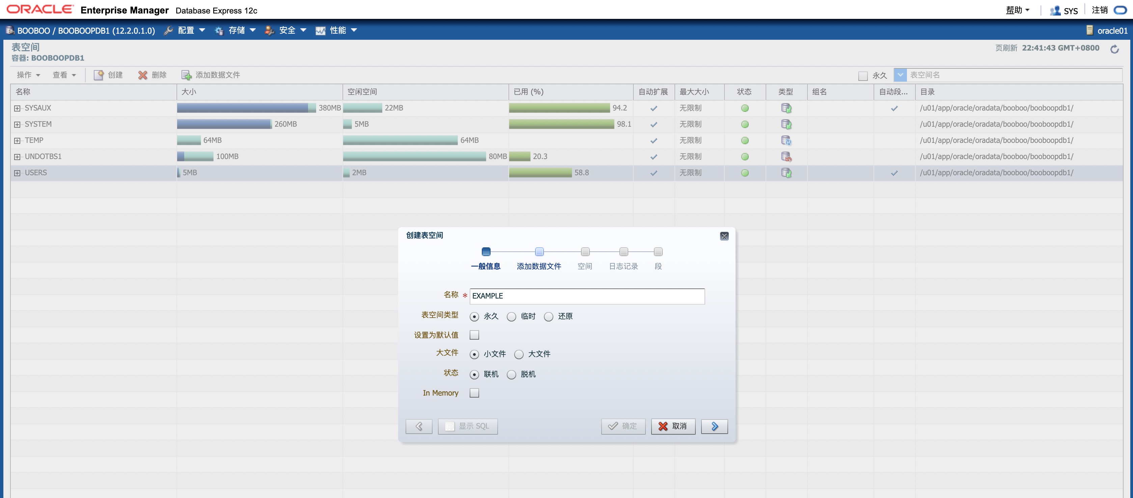The height and width of the screenshot is (498, 1133).
Task: Click the Add Datafile wizard step
Action: pos(539,252)
